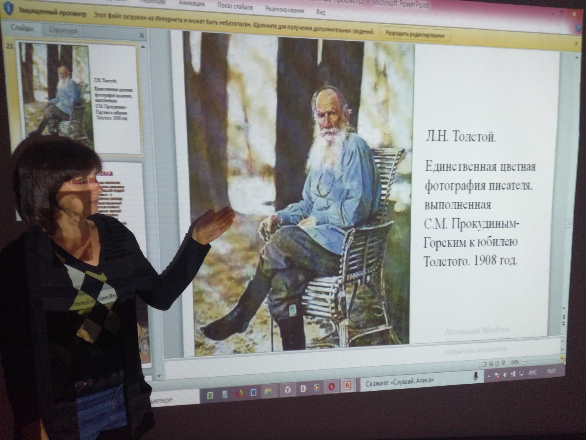Click the Разрешить редактирование button
Image resolution: width=586 pixels, height=440 pixels.
415,34
